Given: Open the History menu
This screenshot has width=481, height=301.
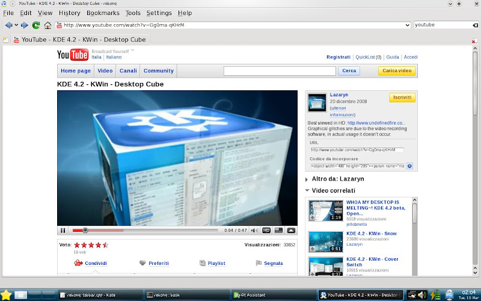Looking at the screenshot, I should point(69,13).
